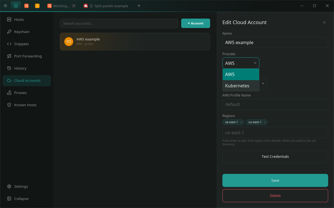Click the number 3 badge on Split panels tab
The height and width of the screenshot is (208, 334).
pos(91,6)
